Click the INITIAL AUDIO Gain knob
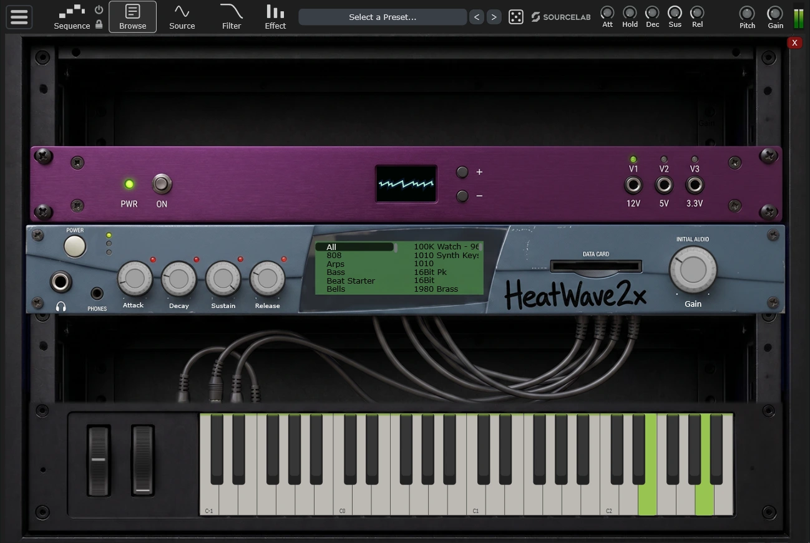 point(693,270)
